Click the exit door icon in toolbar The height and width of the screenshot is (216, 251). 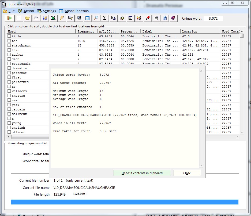[x=10, y=18]
